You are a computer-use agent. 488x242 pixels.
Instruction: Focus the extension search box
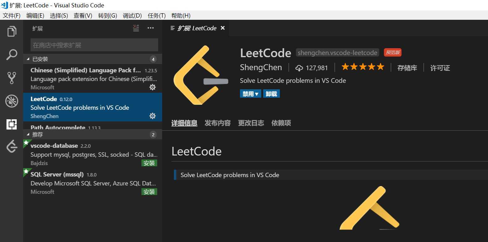pos(94,45)
